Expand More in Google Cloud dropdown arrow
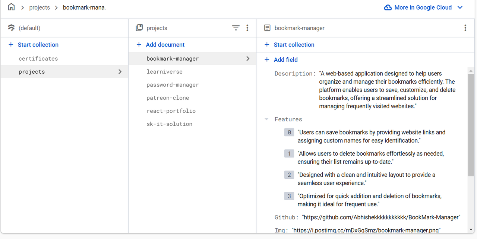The width and height of the screenshot is (477, 239). [x=460, y=7]
